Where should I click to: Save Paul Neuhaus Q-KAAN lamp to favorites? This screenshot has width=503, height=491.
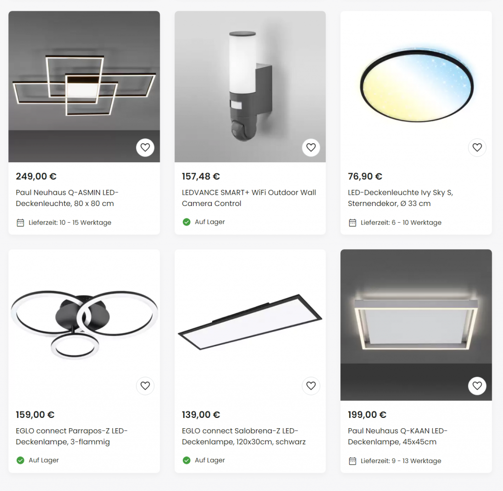coord(477,386)
